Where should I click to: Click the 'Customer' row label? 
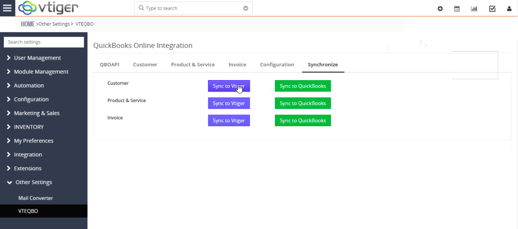pyautogui.click(x=118, y=83)
